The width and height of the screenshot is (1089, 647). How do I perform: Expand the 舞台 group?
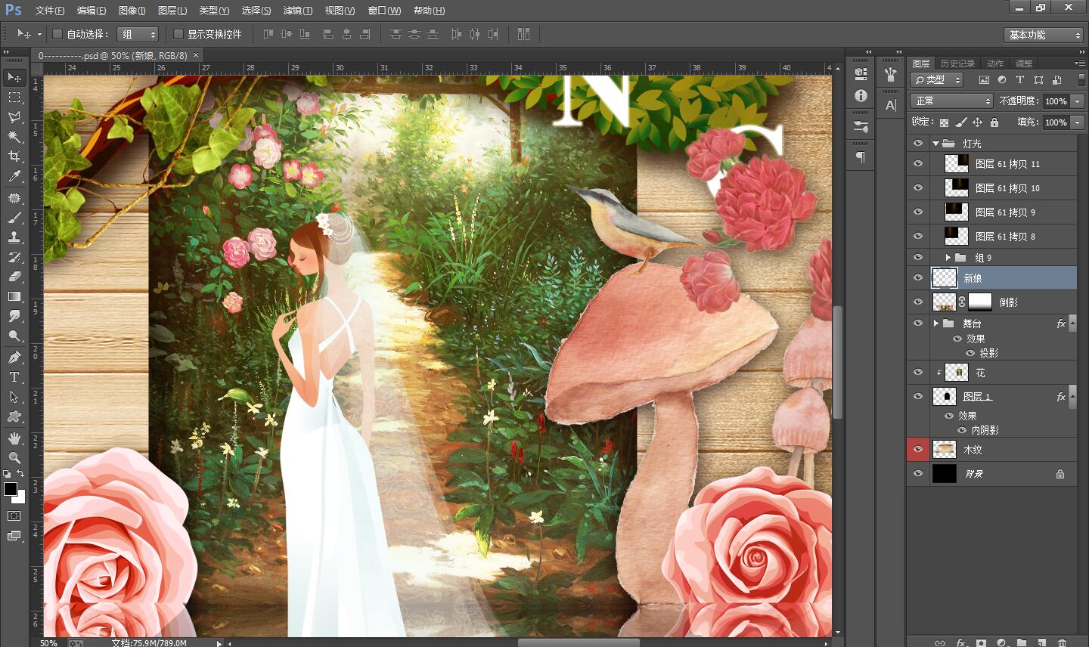936,323
